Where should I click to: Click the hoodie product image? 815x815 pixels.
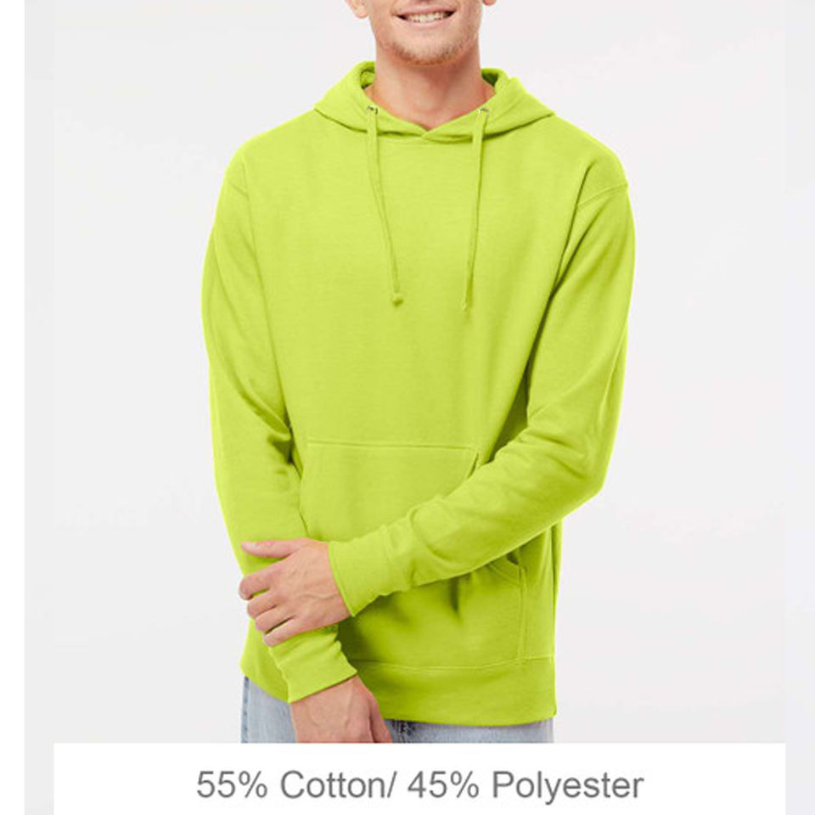coord(419,371)
